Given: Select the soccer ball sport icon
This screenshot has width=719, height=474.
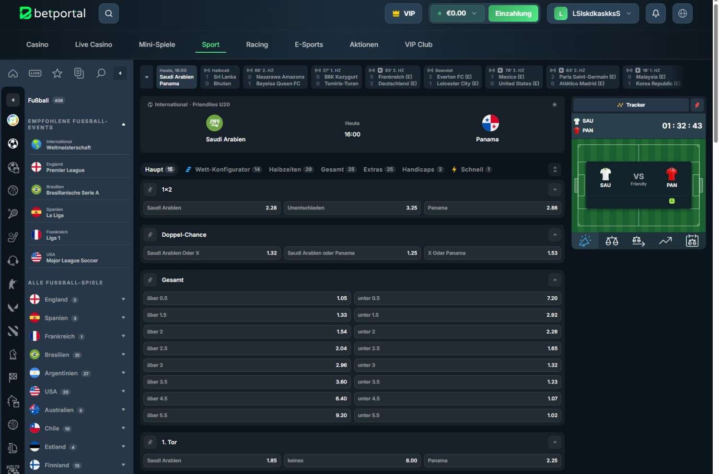Looking at the screenshot, I should (13, 143).
